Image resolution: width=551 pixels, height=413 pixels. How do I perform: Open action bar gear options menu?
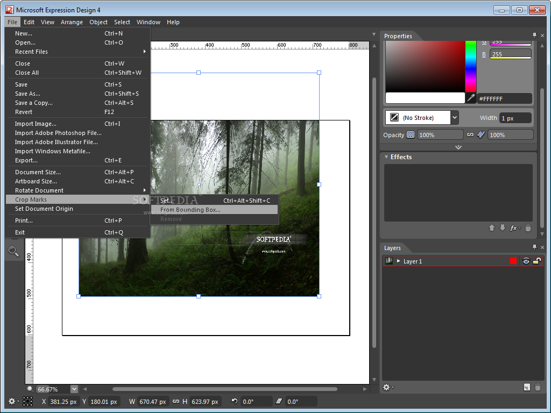(13, 401)
